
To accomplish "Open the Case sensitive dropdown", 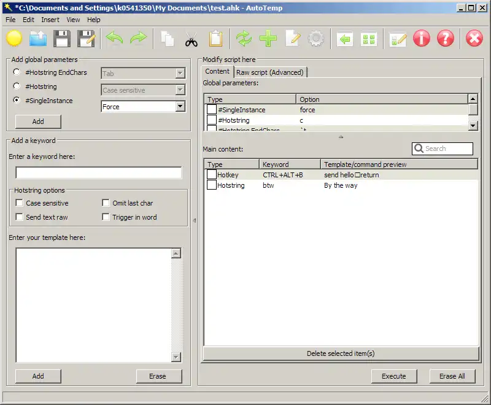I will pyautogui.click(x=180, y=90).
